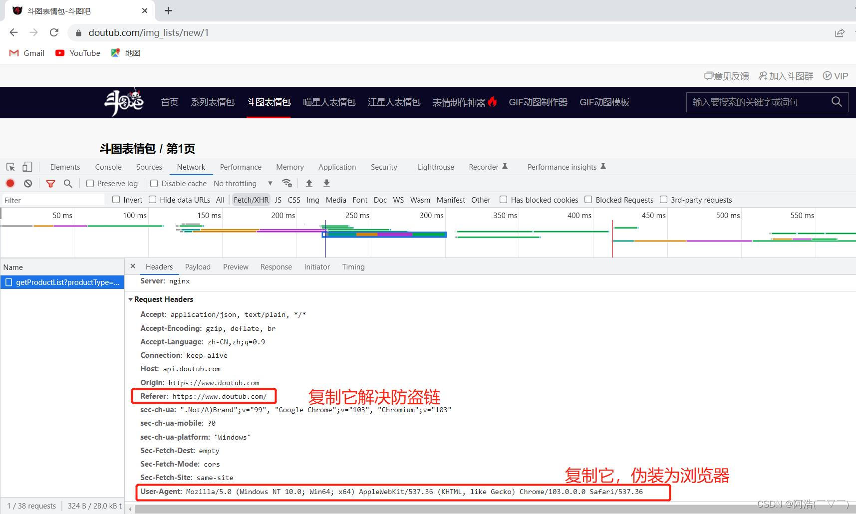The height and width of the screenshot is (514, 856).
Task: Switch to the Elements panel
Action: tap(65, 167)
